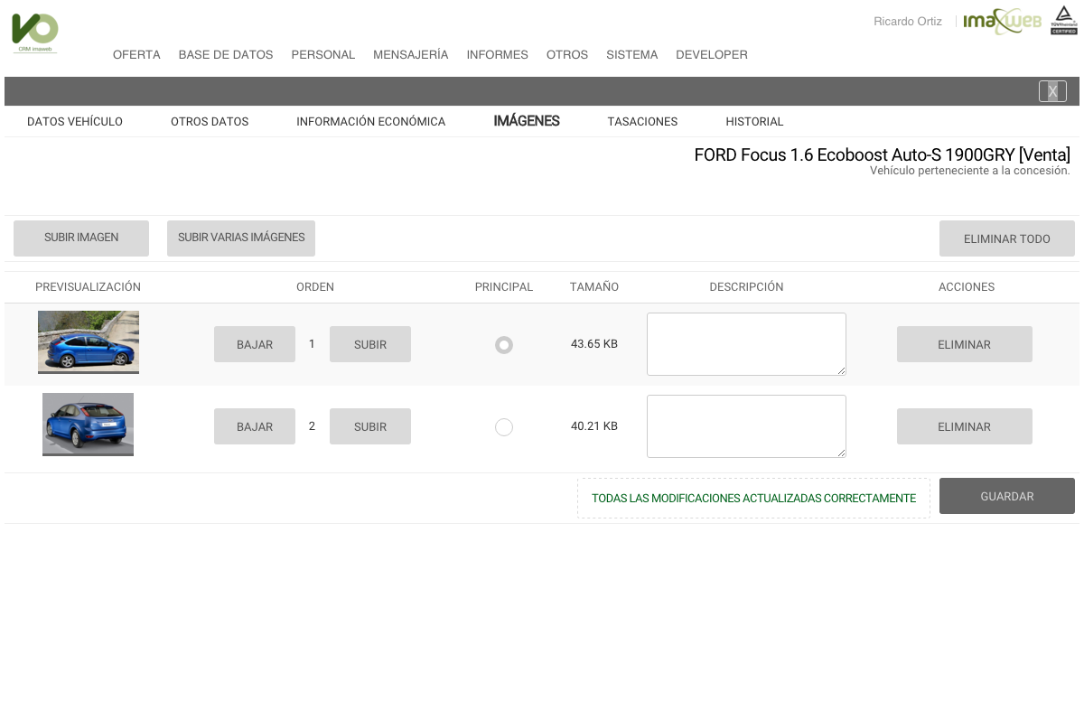
Task: Click the imaweb brand logo
Action: pos(1003,21)
